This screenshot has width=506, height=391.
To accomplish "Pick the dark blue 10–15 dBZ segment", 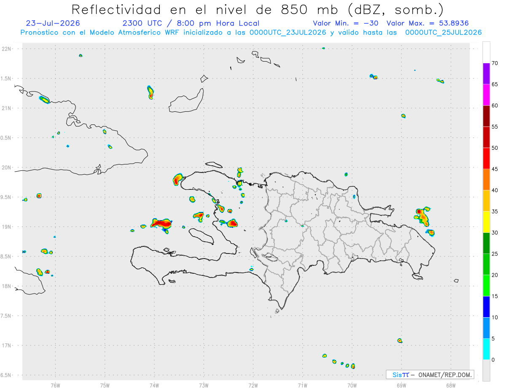I will tap(486, 307).
